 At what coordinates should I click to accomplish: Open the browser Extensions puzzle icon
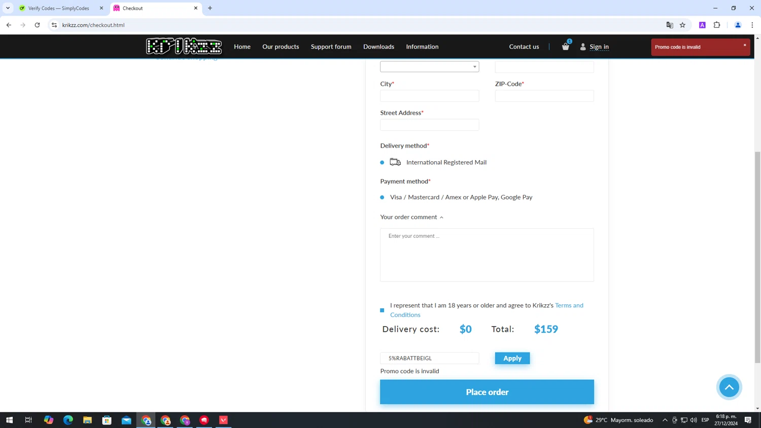click(717, 25)
